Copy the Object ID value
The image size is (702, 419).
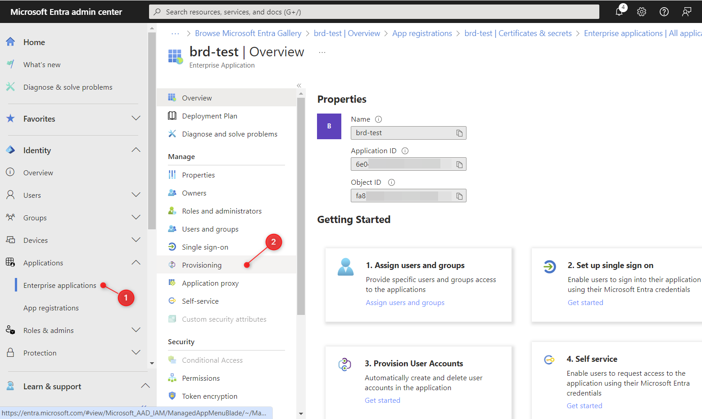459,196
